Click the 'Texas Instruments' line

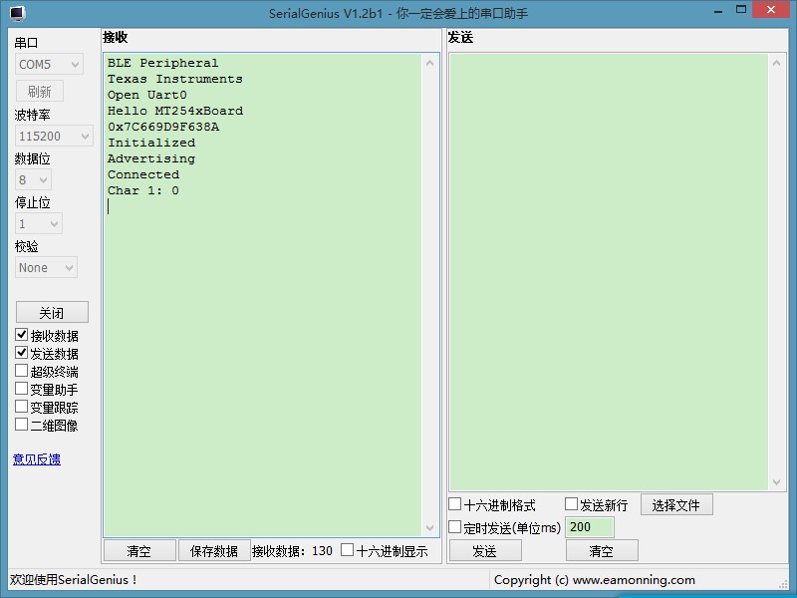pos(175,79)
